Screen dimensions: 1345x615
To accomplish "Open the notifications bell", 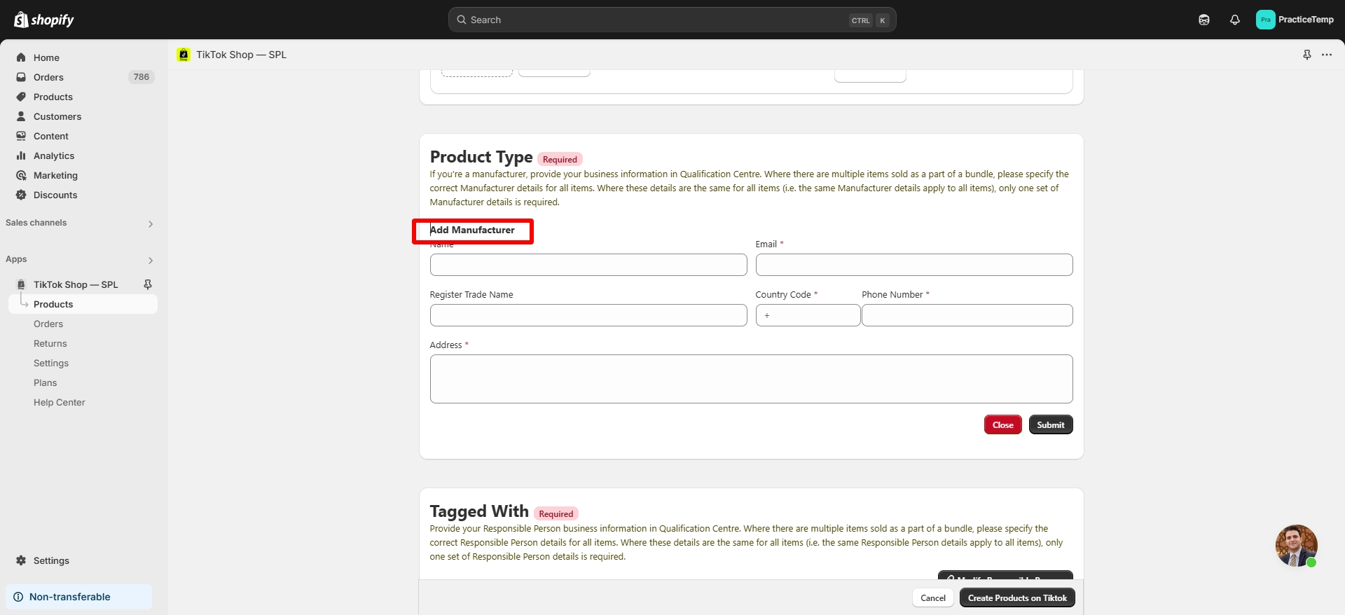I will (x=1234, y=20).
